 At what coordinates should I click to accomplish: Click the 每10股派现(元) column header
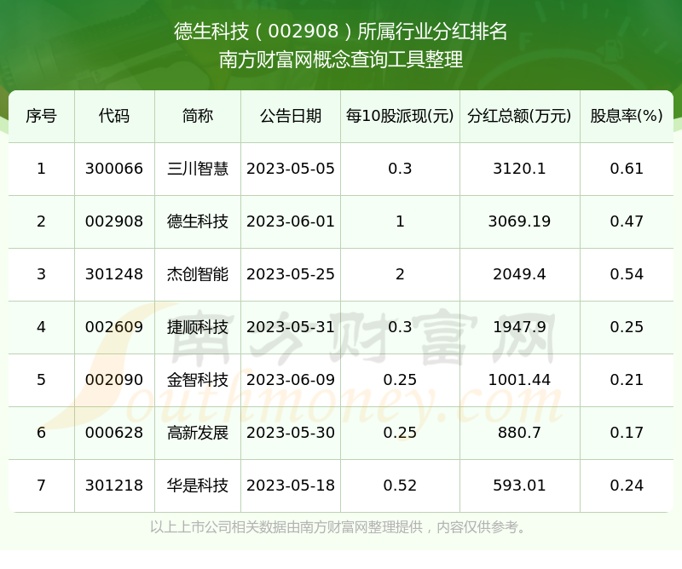[400, 116]
